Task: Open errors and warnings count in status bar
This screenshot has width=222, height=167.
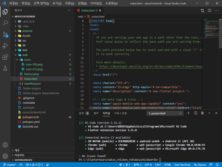Action: pyautogui.click(x=34, y=165)
